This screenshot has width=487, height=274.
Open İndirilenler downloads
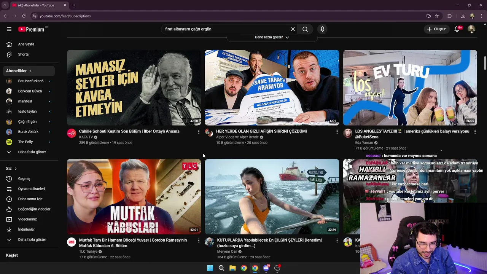[30, 229]
